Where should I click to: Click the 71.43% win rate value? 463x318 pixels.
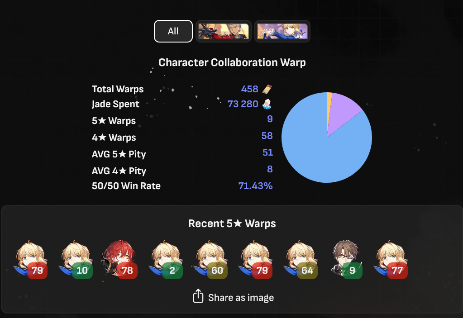click(x=255, y=186)
